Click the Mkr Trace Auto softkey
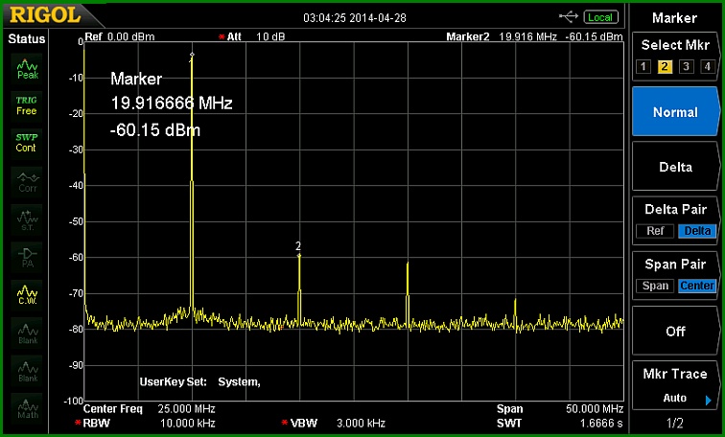 (675, 385)
